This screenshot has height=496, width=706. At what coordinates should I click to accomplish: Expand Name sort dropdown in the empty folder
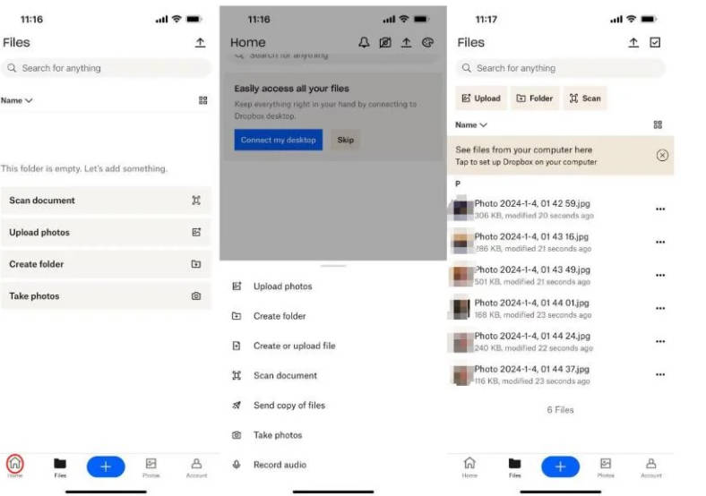coord(17,100)
